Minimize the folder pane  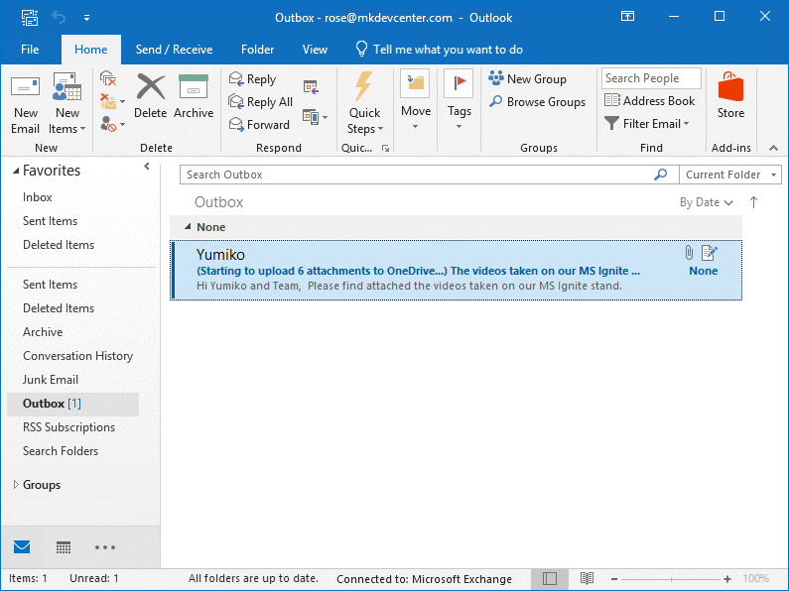click(147, 167)
